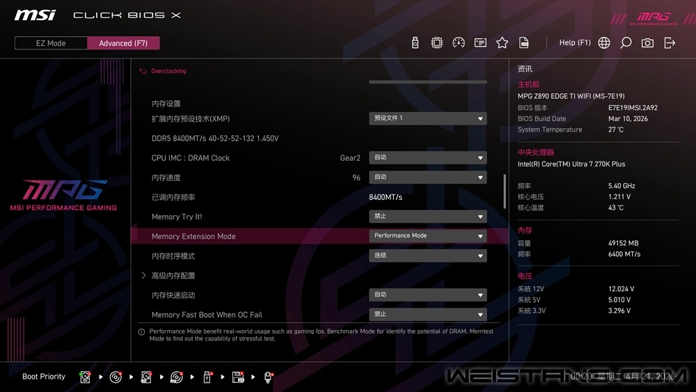Image resolution: width=696 pixels, height=392 pixels.
Task: Open the 内存快速启动 dropdown
Action: 428,295
